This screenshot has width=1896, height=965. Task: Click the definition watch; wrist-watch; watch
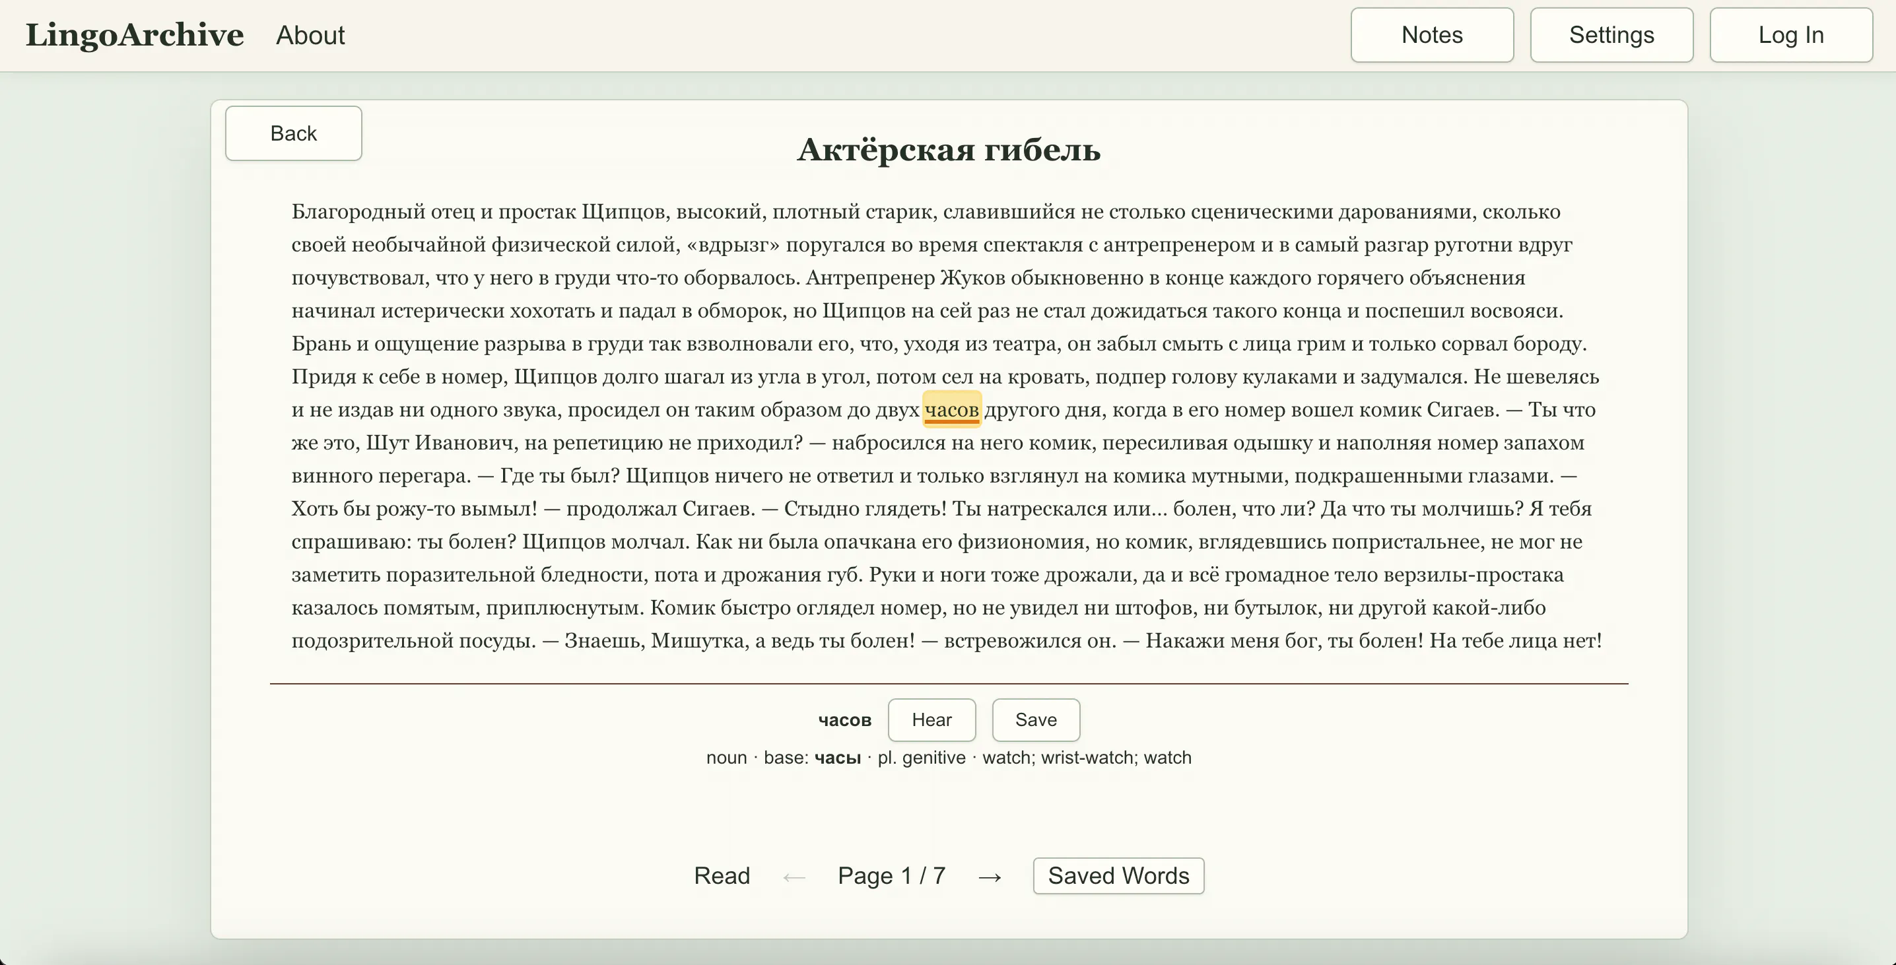click(1087, 758)
